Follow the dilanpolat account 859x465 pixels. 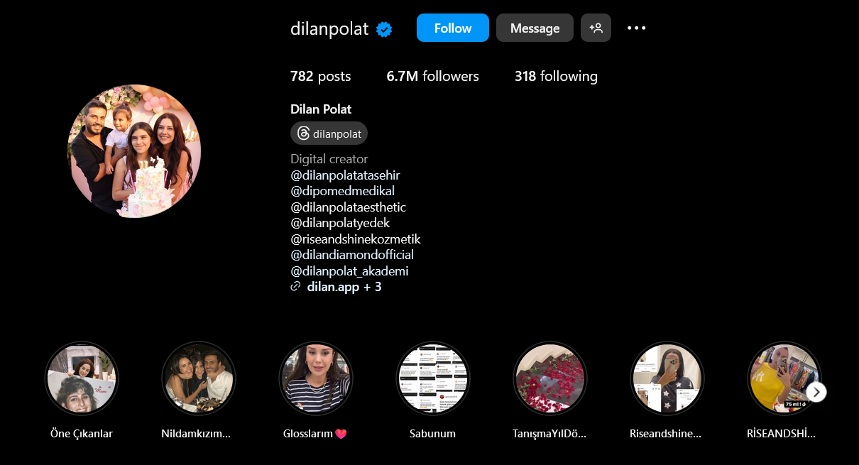pyautogui.click(x=453, y=28)
